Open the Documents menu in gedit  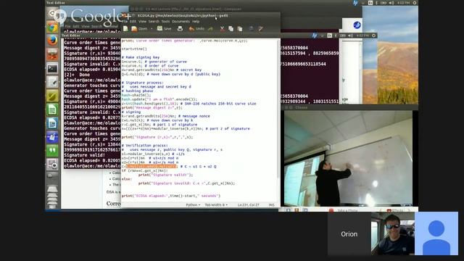pos(181,21)
